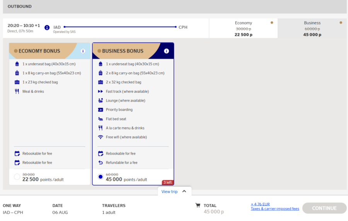Click 'A la carte menu & drinks' text

pyautogui.click(x=125, y=128)
